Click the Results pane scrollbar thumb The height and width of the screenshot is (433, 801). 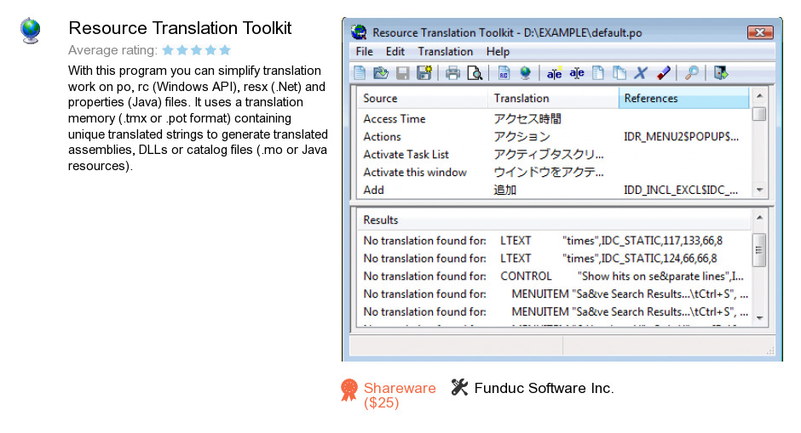759,250
